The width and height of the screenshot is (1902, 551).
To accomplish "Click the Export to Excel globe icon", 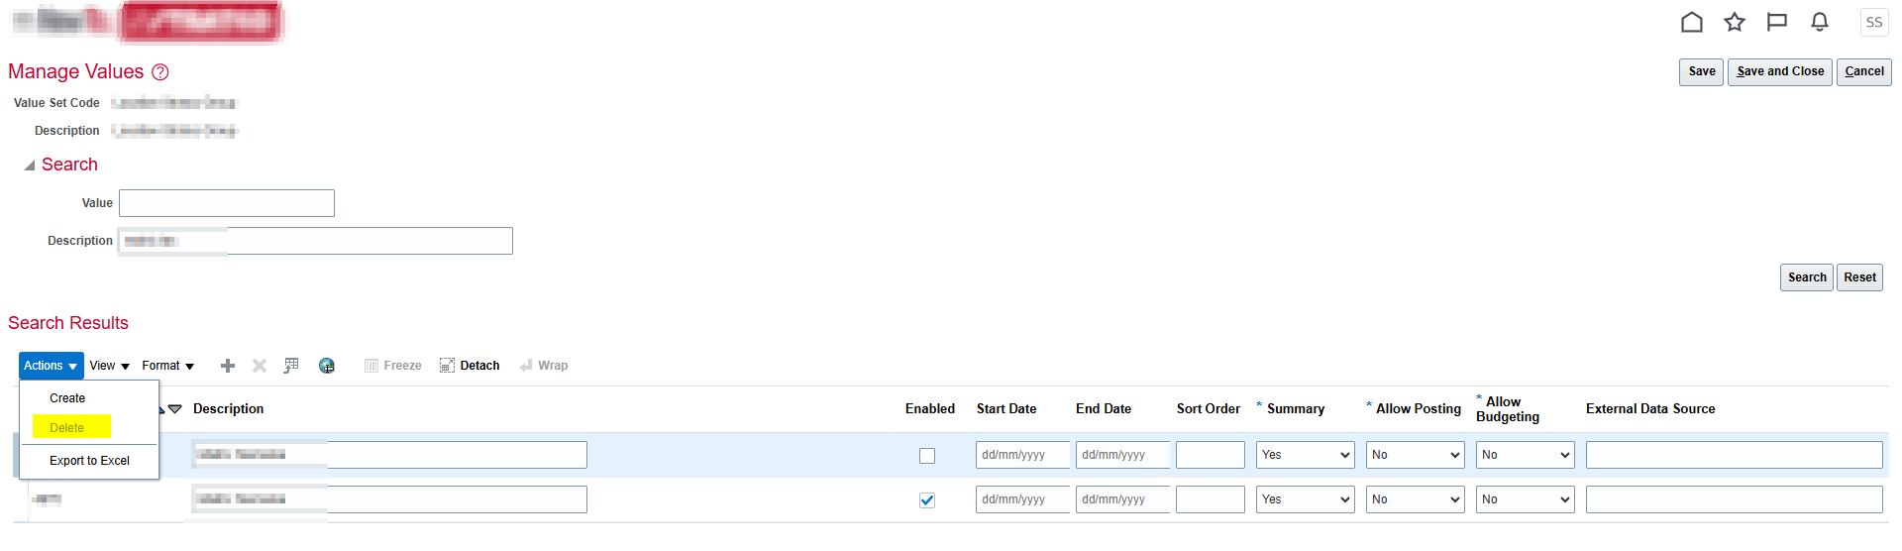I will [x=327, y=366].
